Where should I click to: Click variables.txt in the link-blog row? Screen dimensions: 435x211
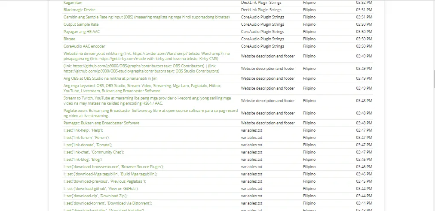click(x=251, y=160)
